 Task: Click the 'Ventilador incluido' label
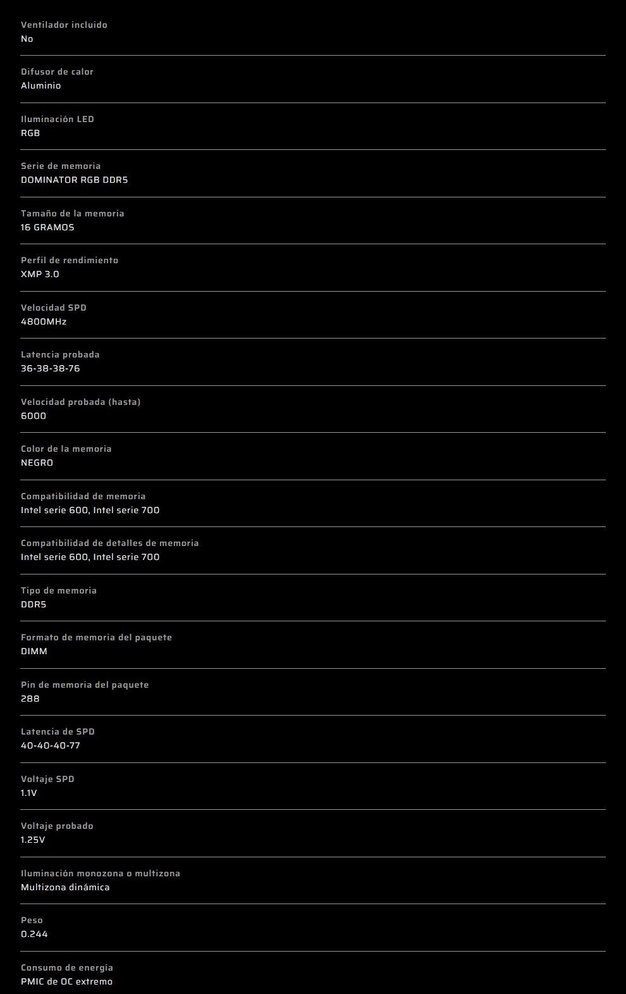(64, 25)
